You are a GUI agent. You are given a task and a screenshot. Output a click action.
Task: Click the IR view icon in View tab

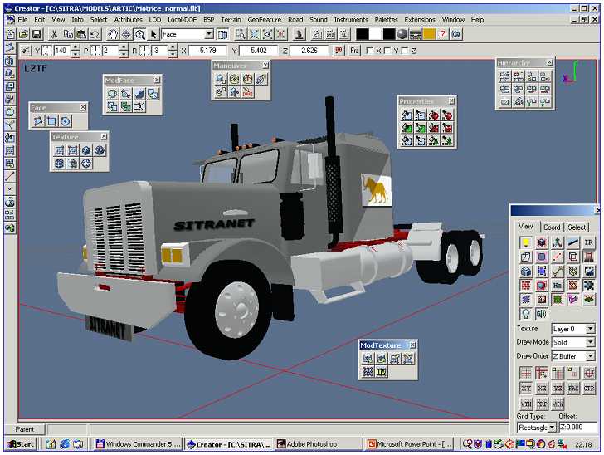pos(588,242)
